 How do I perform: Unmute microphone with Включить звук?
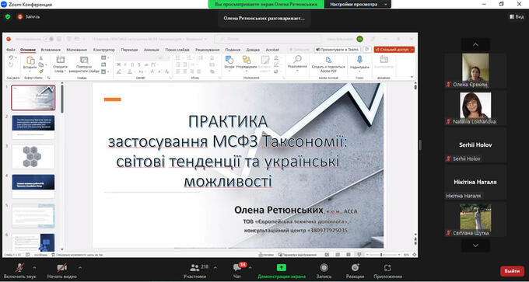(20, 271)
